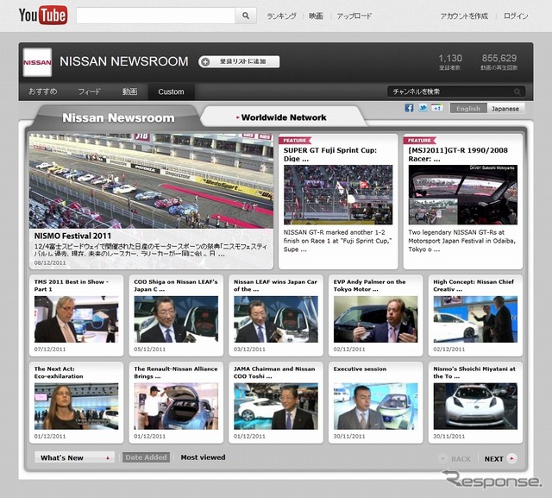Click the NEXT arrow icon
552x498 pixels.
[511, 458]
